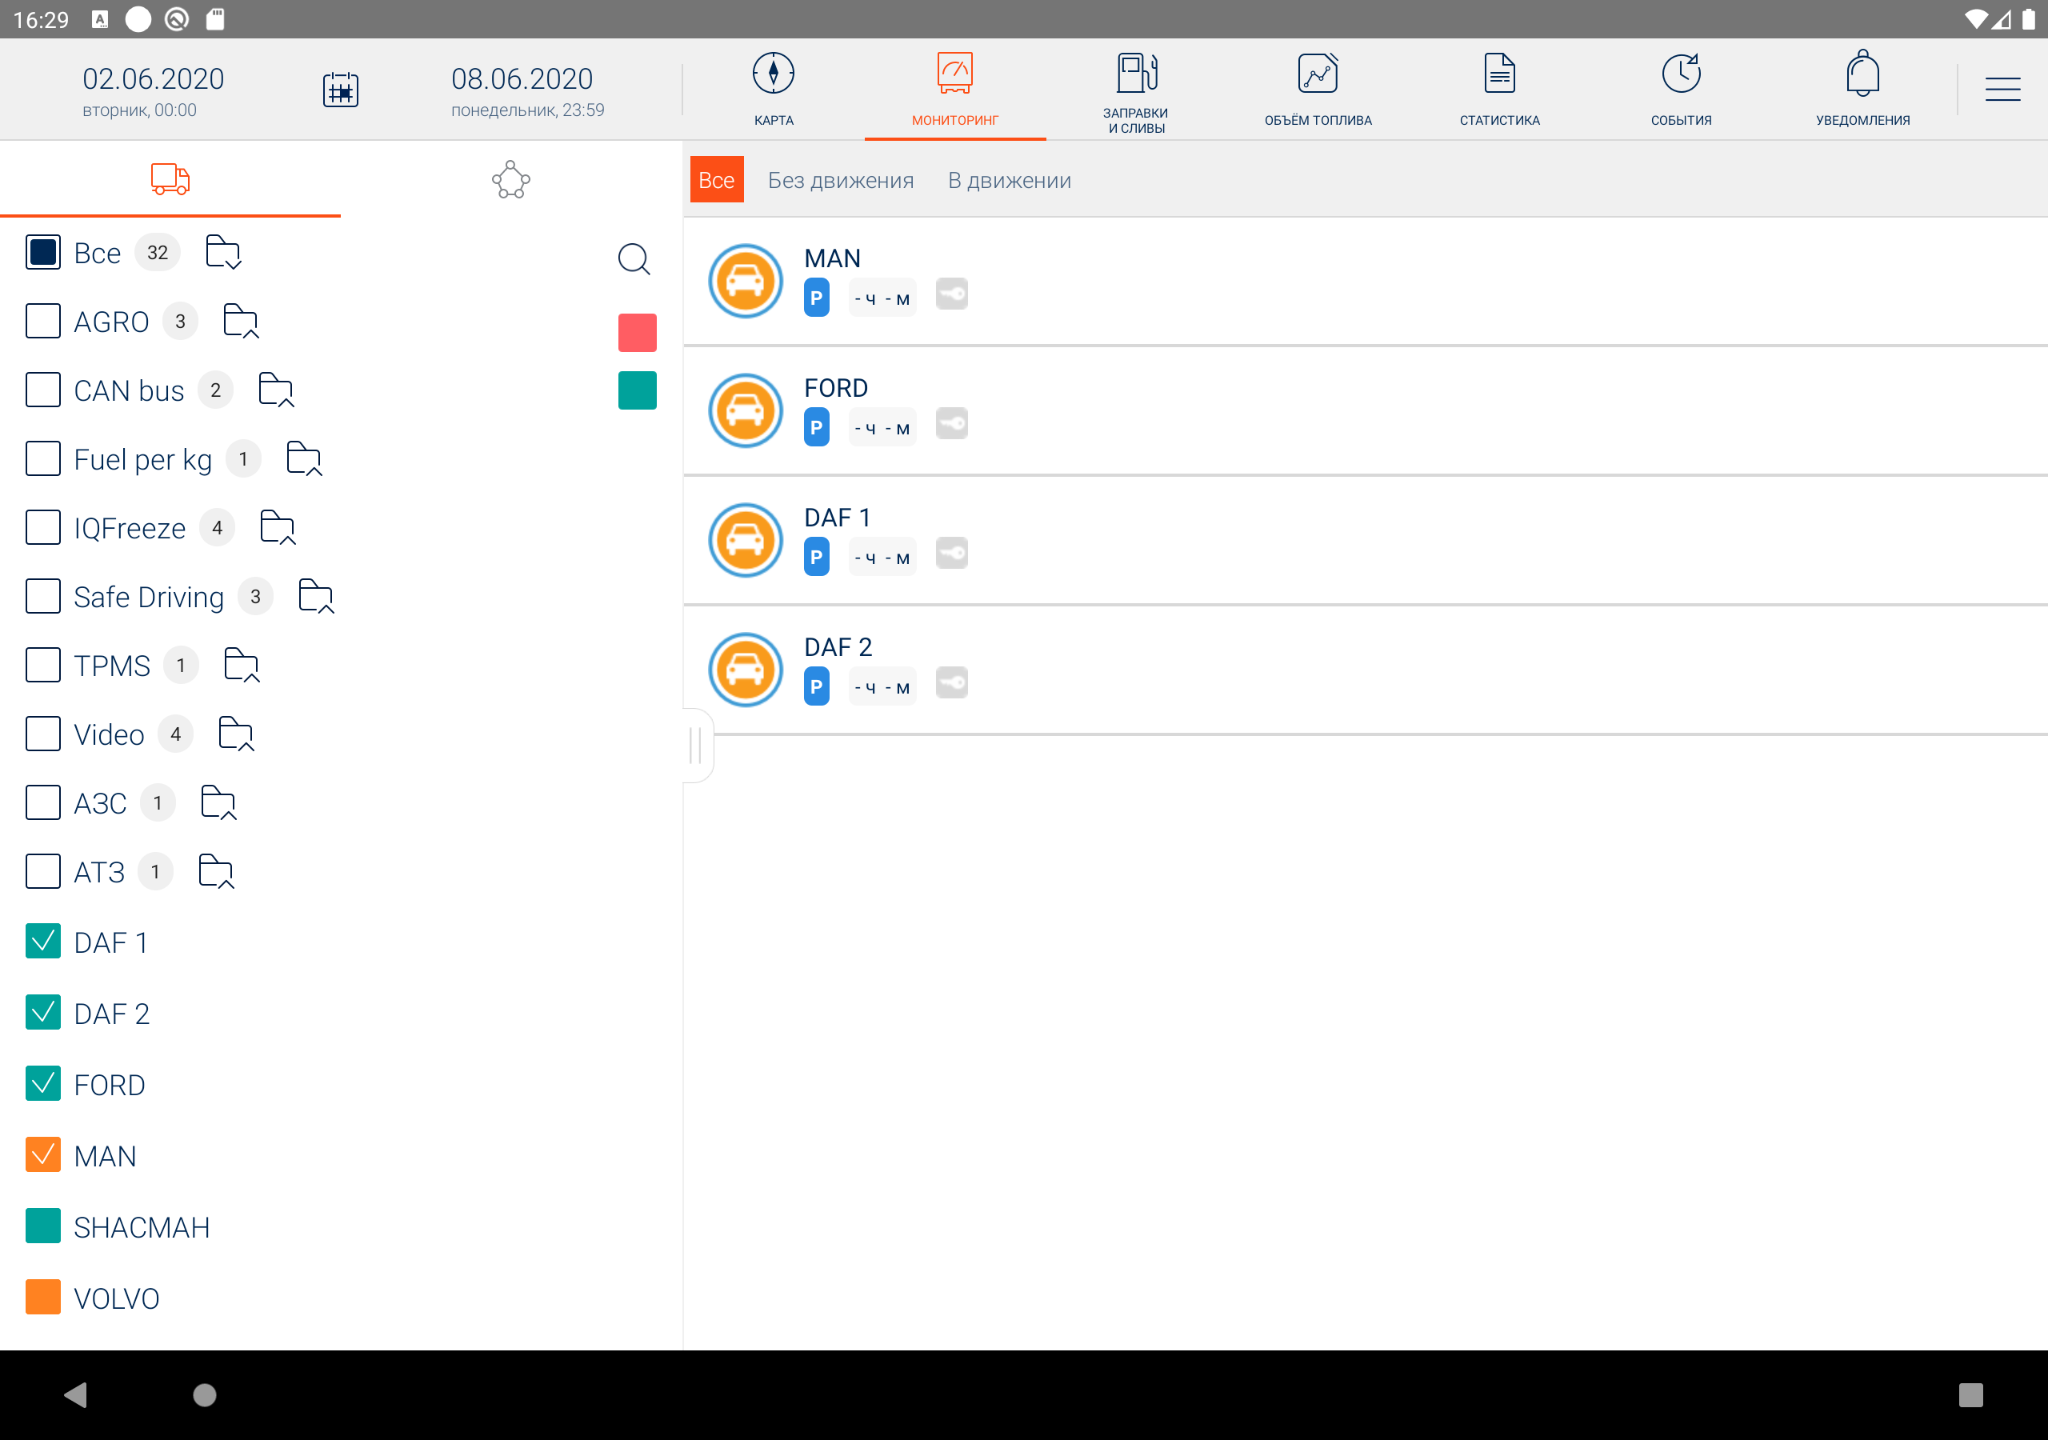This screenshot has height=1440, width=2048.
Task: Uncheck the MAN vehicle checkbox
Action: point(43,1155)
